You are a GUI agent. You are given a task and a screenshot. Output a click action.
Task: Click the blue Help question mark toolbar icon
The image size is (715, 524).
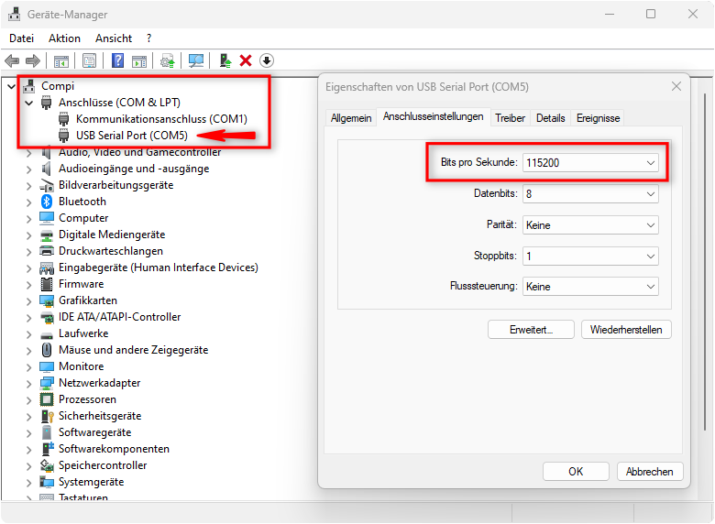pyautogui.click(x=117, y=60)
